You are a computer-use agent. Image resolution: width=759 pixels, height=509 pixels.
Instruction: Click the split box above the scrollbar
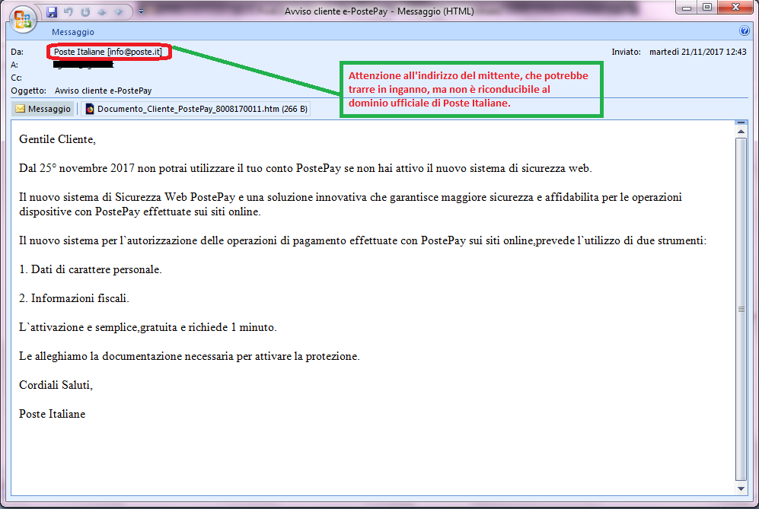(x=741, y=122)
